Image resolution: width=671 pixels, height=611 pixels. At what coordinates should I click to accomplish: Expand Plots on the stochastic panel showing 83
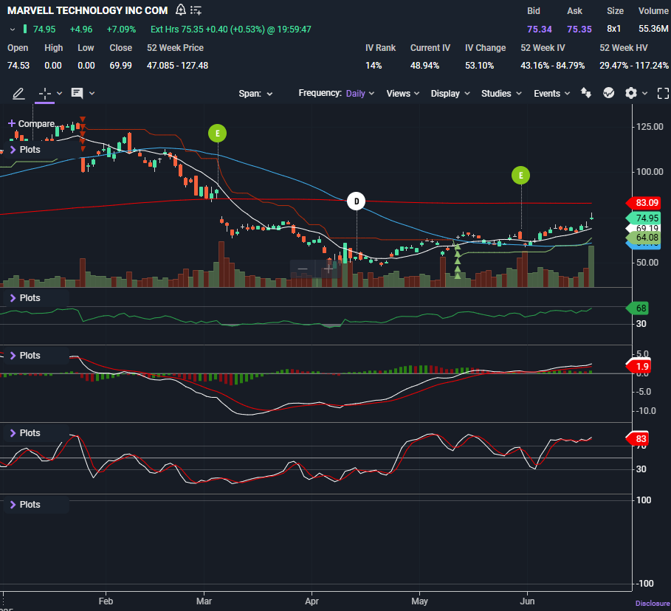tap(25, 433)
